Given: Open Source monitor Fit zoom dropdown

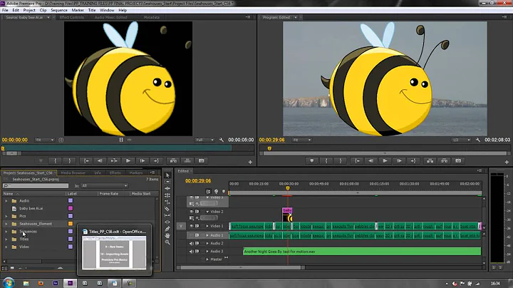Looking at the screenshot, I should pos(44,140).
